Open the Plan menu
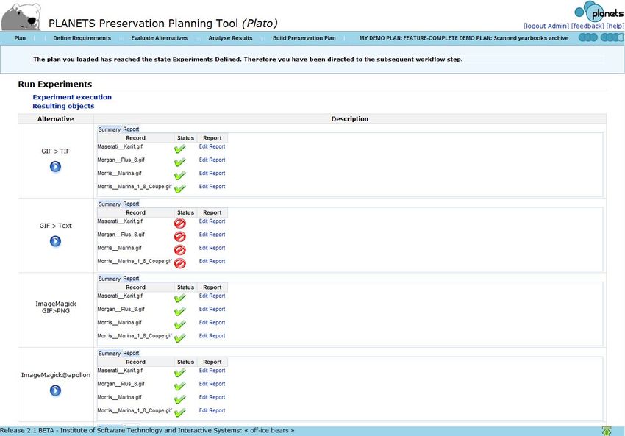Viewport: 625px width, 436px height. 20,38
